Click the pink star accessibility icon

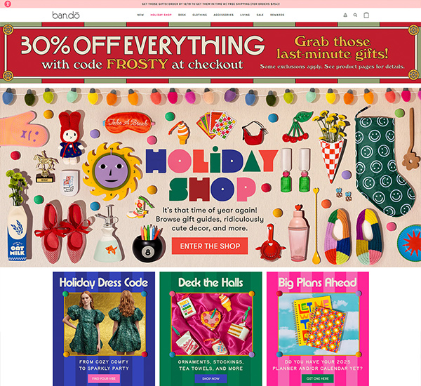point(8,4)
